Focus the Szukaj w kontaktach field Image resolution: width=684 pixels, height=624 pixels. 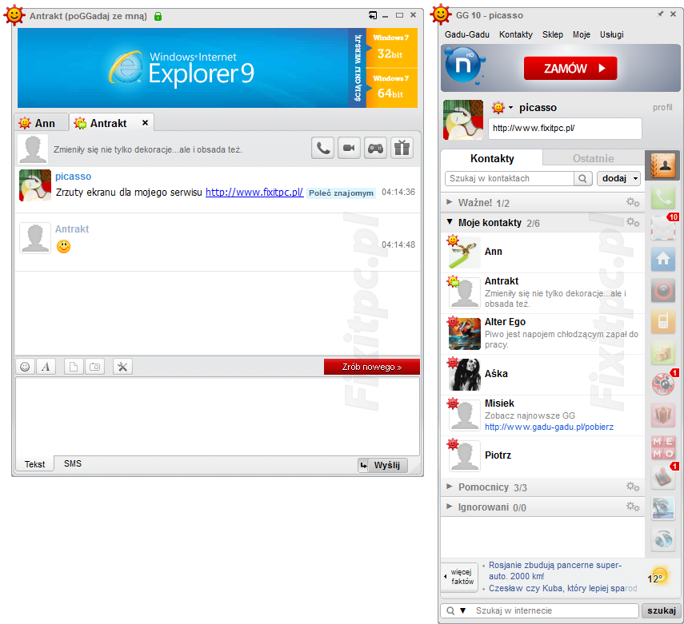509,178
